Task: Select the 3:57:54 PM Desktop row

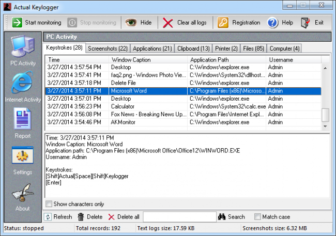Action: point(183,67)
